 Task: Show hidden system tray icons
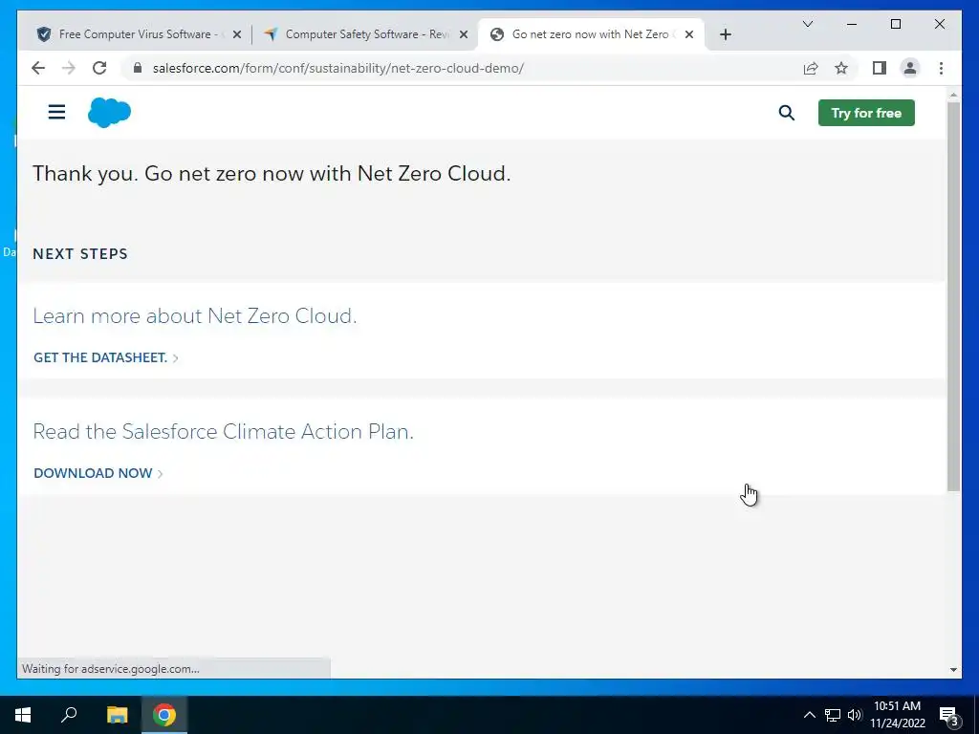pos(809,715)
